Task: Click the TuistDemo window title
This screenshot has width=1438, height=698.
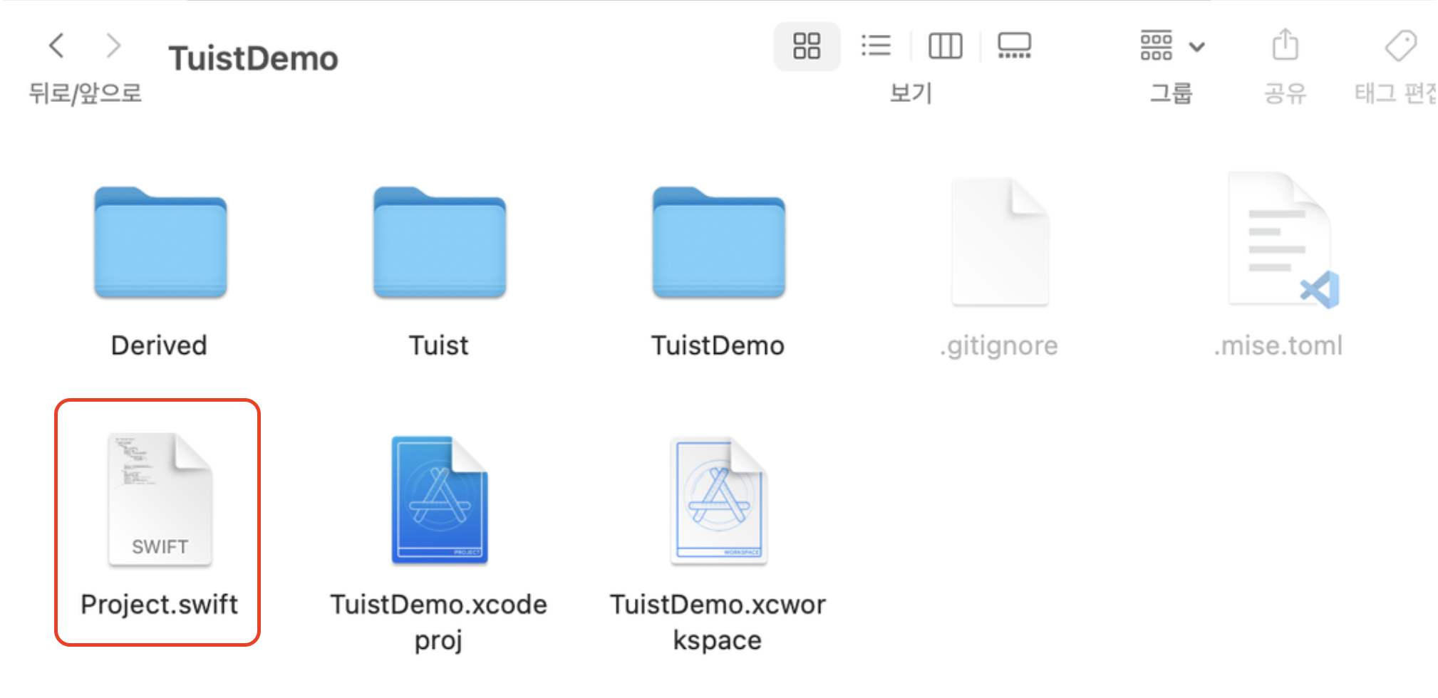Action: (x=253, y=58)
